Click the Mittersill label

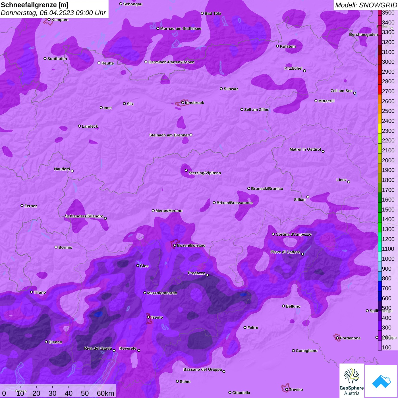tap(326, 101)
